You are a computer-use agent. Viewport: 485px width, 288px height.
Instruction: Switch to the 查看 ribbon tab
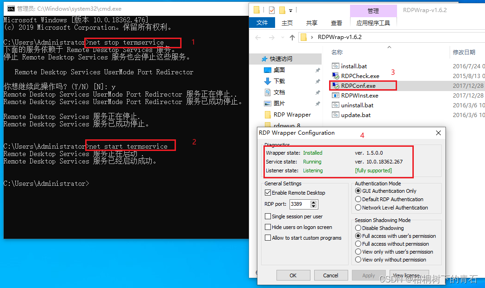[x=337, y=22]
